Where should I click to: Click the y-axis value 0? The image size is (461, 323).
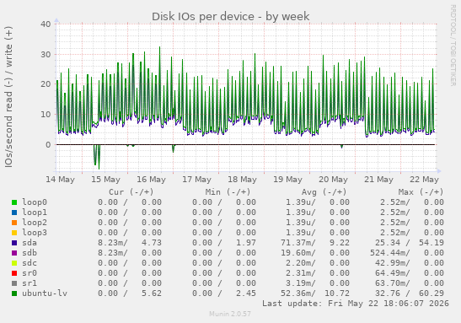click(48, 144)
